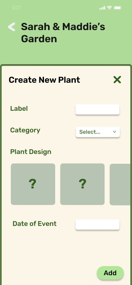
Task: Click the Category label text
Action: coord(25,130)
